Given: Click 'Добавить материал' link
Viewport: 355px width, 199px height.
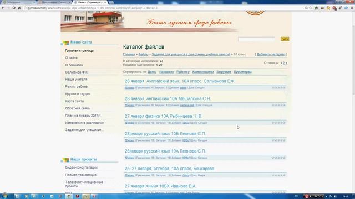Looking at the screenshot, I should (271, 54).
